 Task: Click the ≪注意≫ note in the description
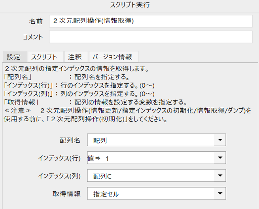pos(17,111)
